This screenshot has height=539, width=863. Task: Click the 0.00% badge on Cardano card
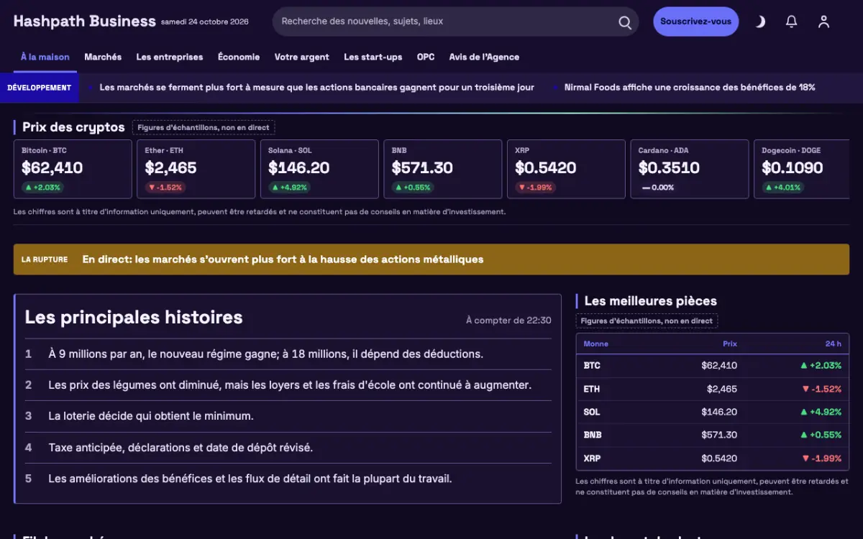(658, 187)
